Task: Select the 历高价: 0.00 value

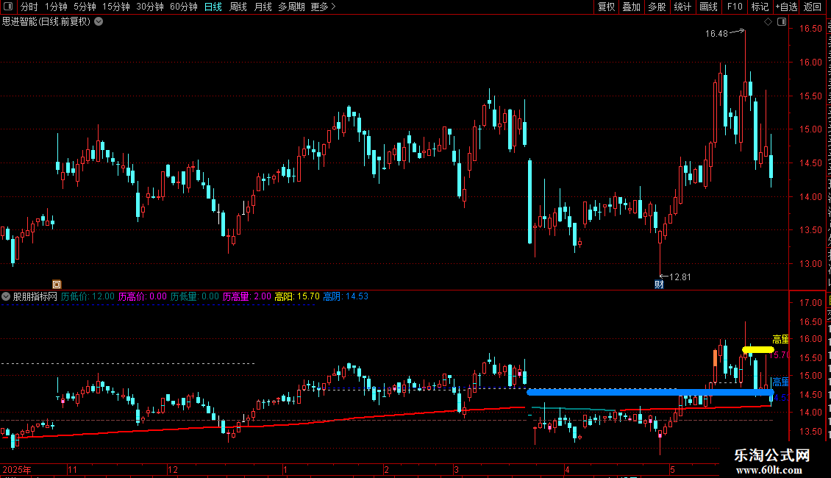Action: (x=142, y=297)
